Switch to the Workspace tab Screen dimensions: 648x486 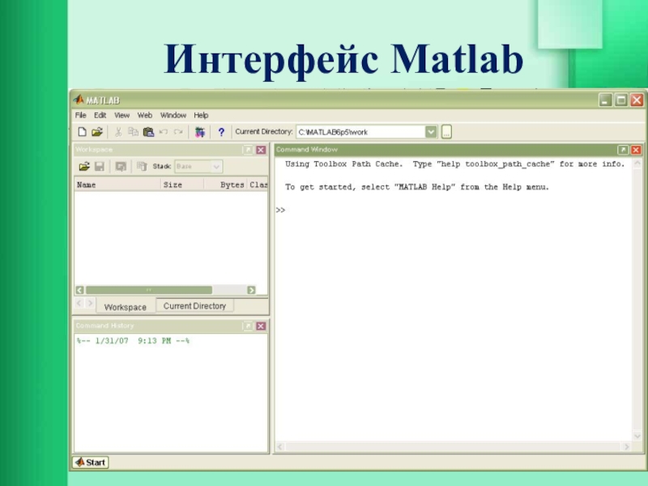(126, 307)
